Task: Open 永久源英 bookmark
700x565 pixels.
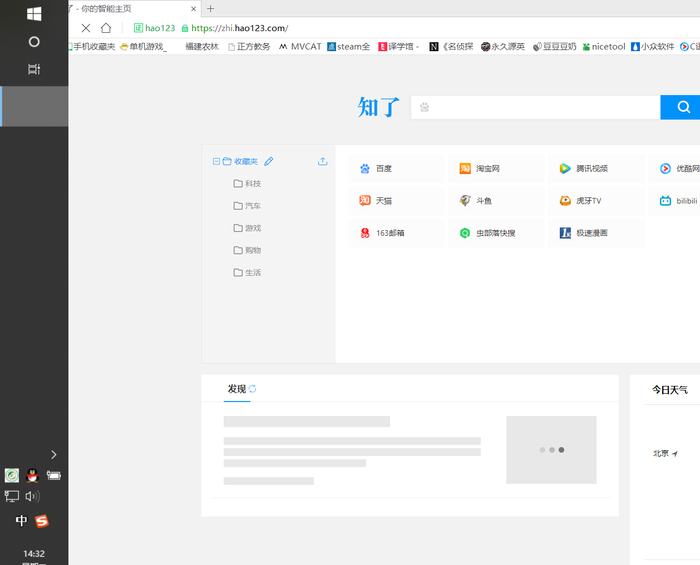Action: (x=503, y=47)
